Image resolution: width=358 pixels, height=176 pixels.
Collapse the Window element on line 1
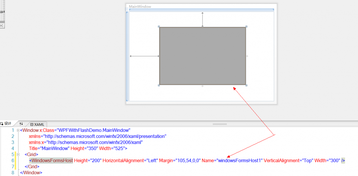pos(18,130)
